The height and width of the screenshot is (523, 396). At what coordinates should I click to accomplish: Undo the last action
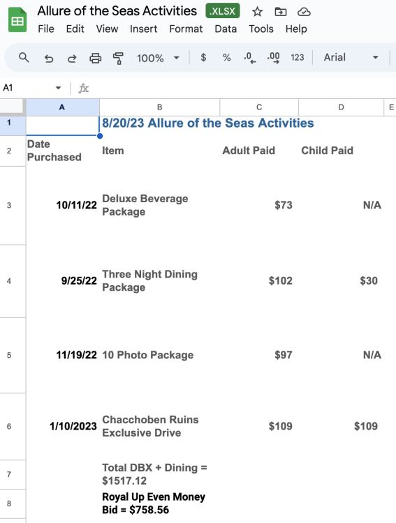click(49, 59)
